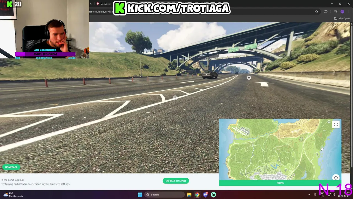Close the browser tab left of the GeoGuessr tab
Image resolution: width=353 pixels, height=199 pixels.
point(90,4)
